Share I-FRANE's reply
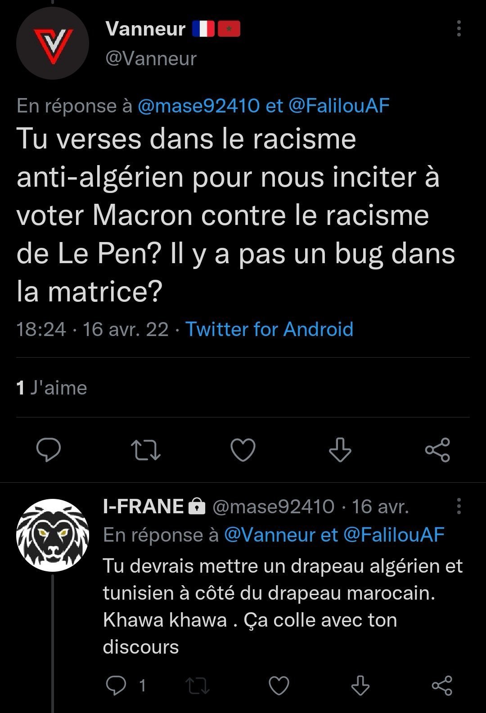 coord(442,686)
